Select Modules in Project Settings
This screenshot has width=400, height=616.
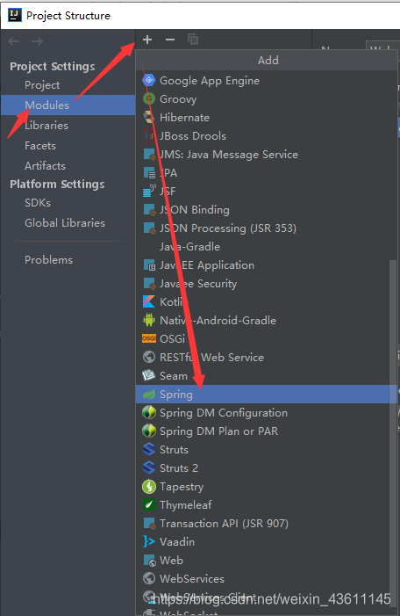(x=68, y=105)
